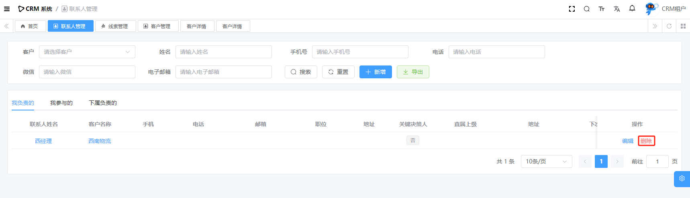690x198 pixels.
Task: Open the 西南物流 customer link
Action: (100, 141)
